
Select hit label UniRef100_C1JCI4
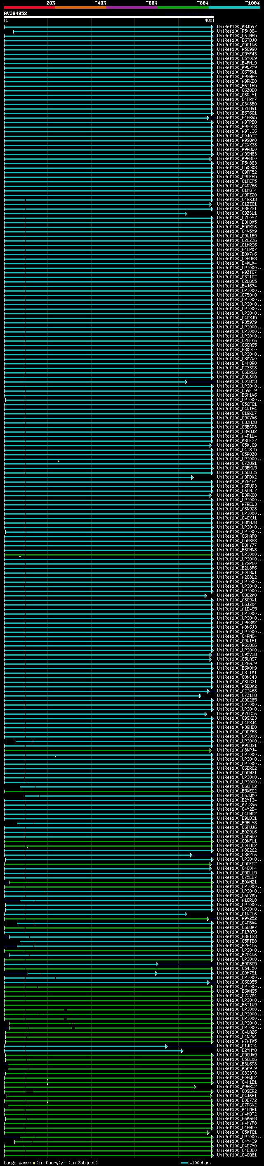coord(237,1046)
